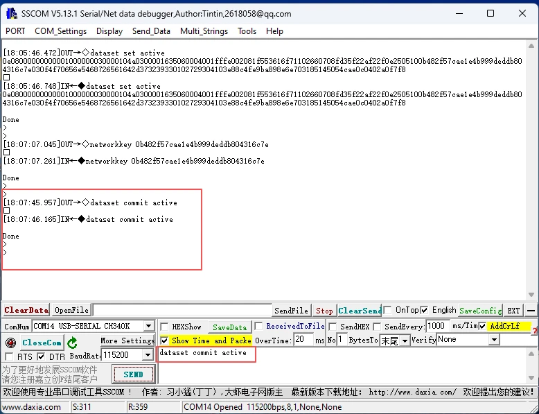Open the Multi_Strings menu
This screenshot has width=539, height=414.
pos(204,31)
